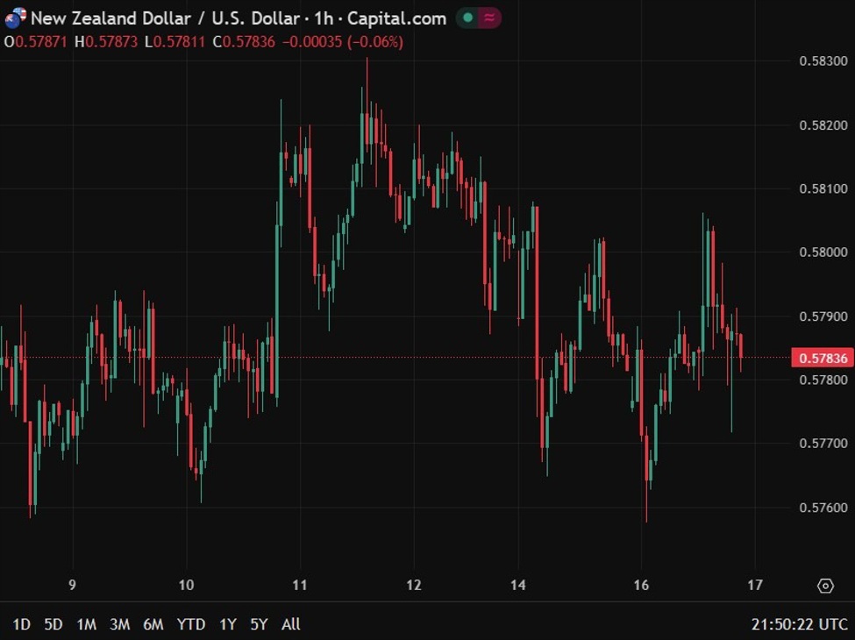Choose the 1Y time range
Image resolution: width=855 pixels, height=640 pixels.
(227, 624)
